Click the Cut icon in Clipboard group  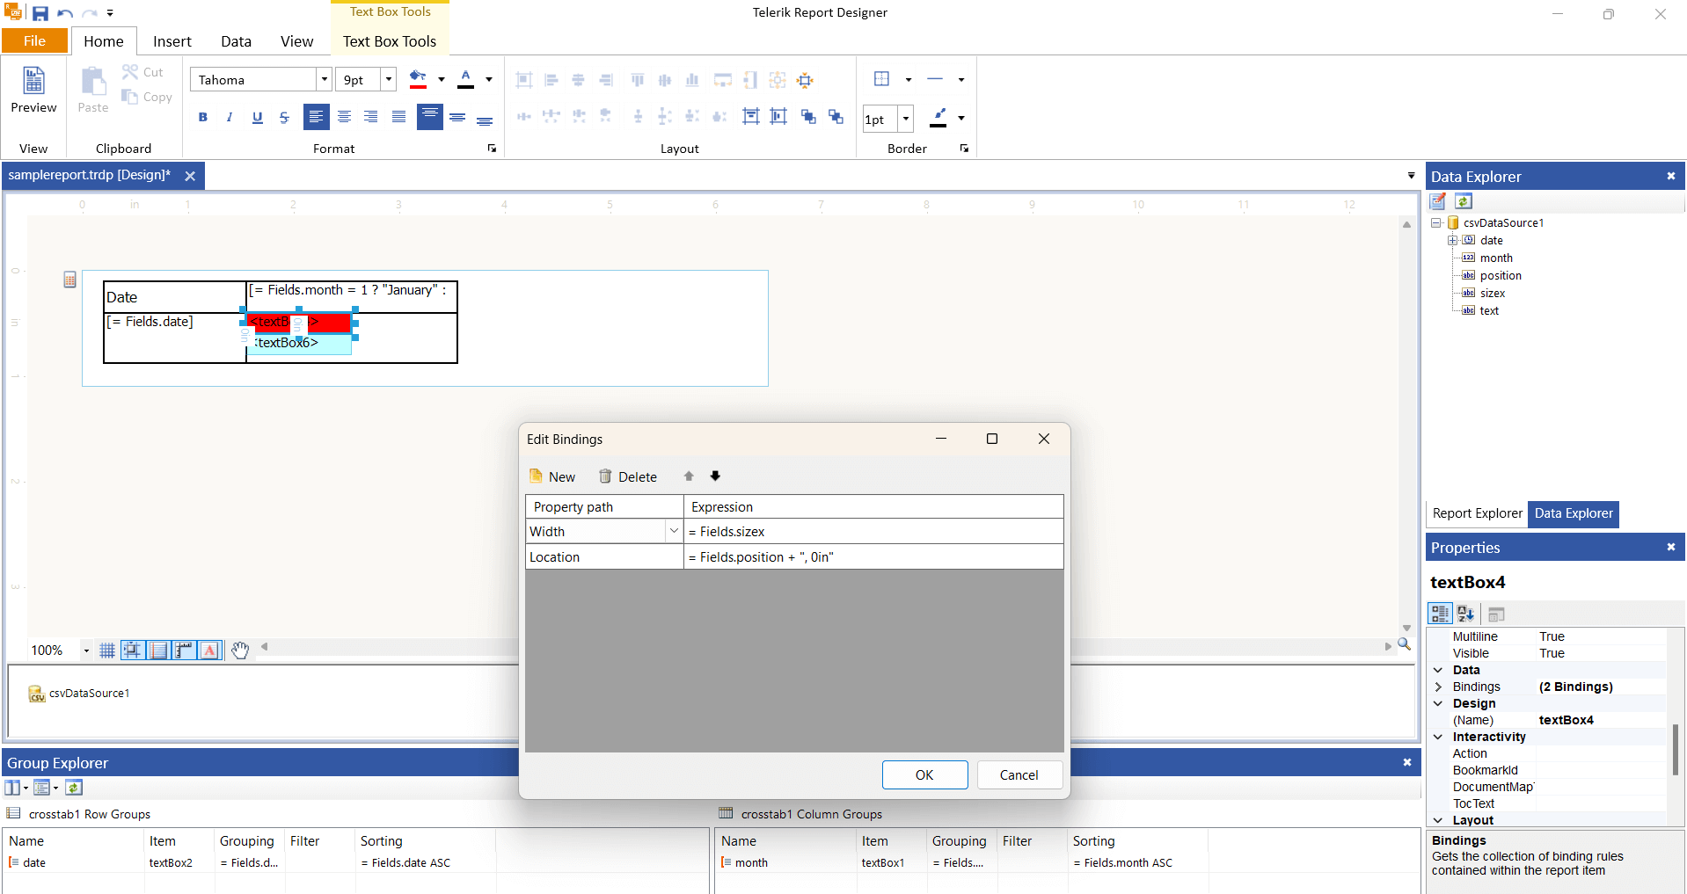pyautogui.click(x=131, y=72)
